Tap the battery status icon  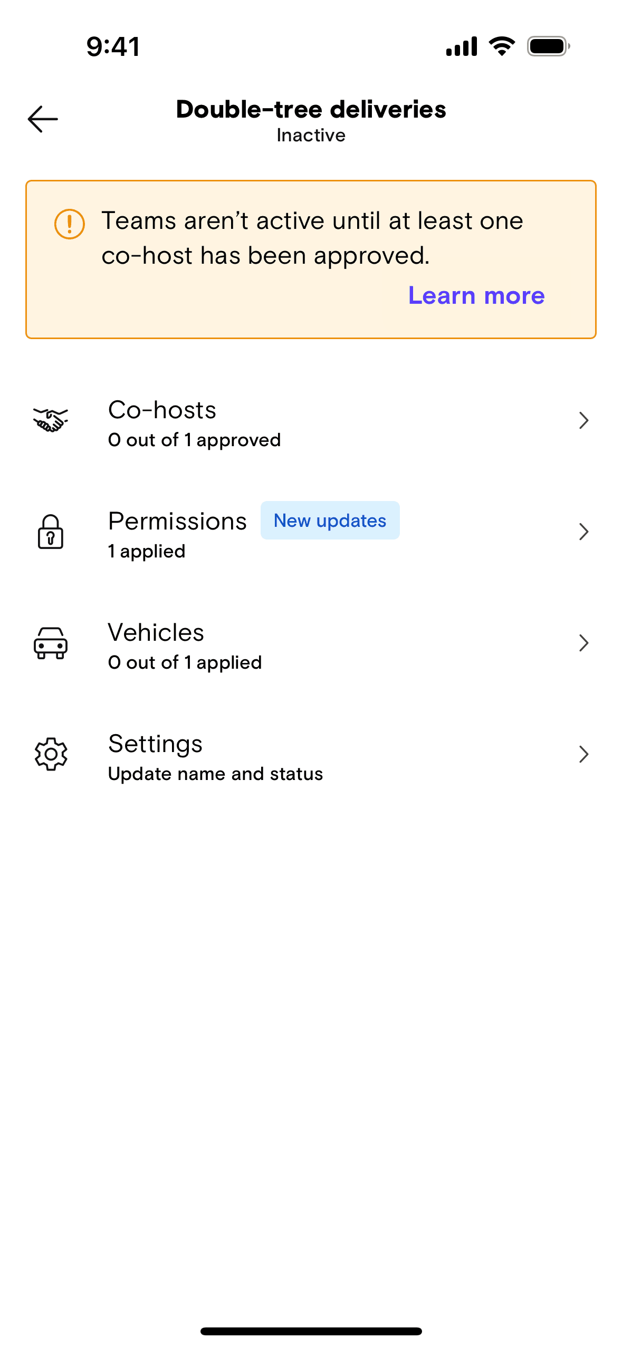coord(548,46)
